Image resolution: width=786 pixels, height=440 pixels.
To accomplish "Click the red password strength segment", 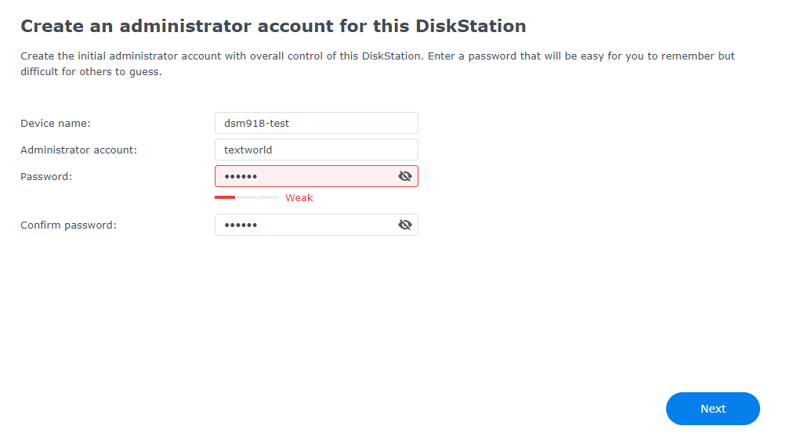I will [x=225, y=197].
